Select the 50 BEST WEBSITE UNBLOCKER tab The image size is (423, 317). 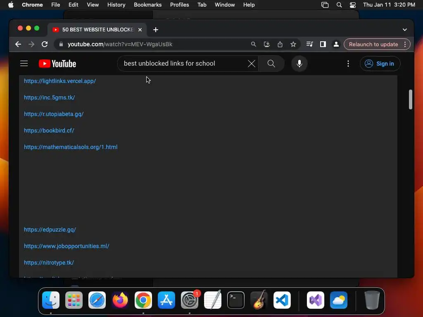(x=97, y=30)
